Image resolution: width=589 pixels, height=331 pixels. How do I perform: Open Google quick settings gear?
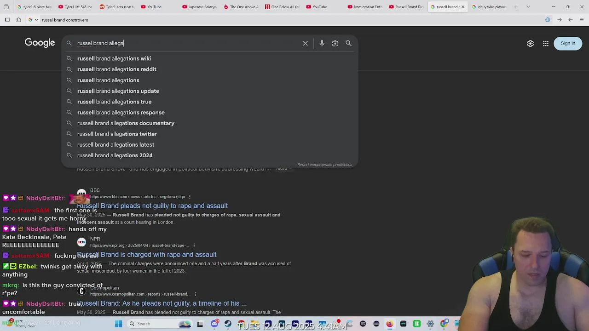coord(530,43)
